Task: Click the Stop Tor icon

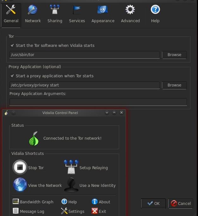Action: tap(20, 168)
